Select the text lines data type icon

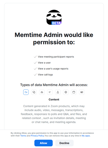tap(50, 92)
